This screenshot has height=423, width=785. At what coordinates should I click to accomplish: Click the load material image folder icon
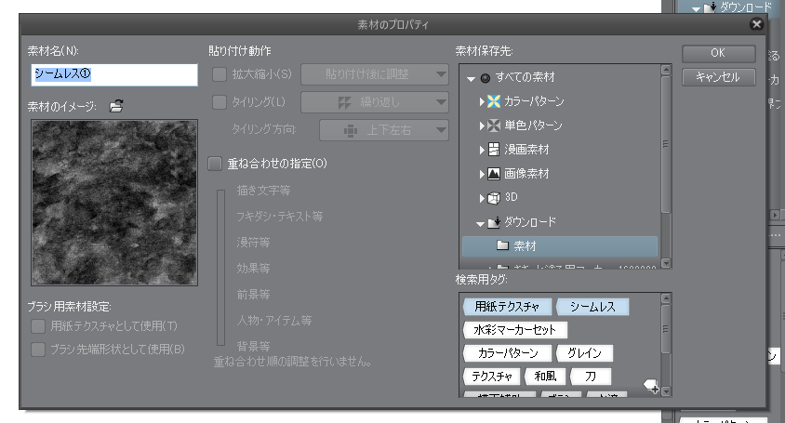click(116, 106)
